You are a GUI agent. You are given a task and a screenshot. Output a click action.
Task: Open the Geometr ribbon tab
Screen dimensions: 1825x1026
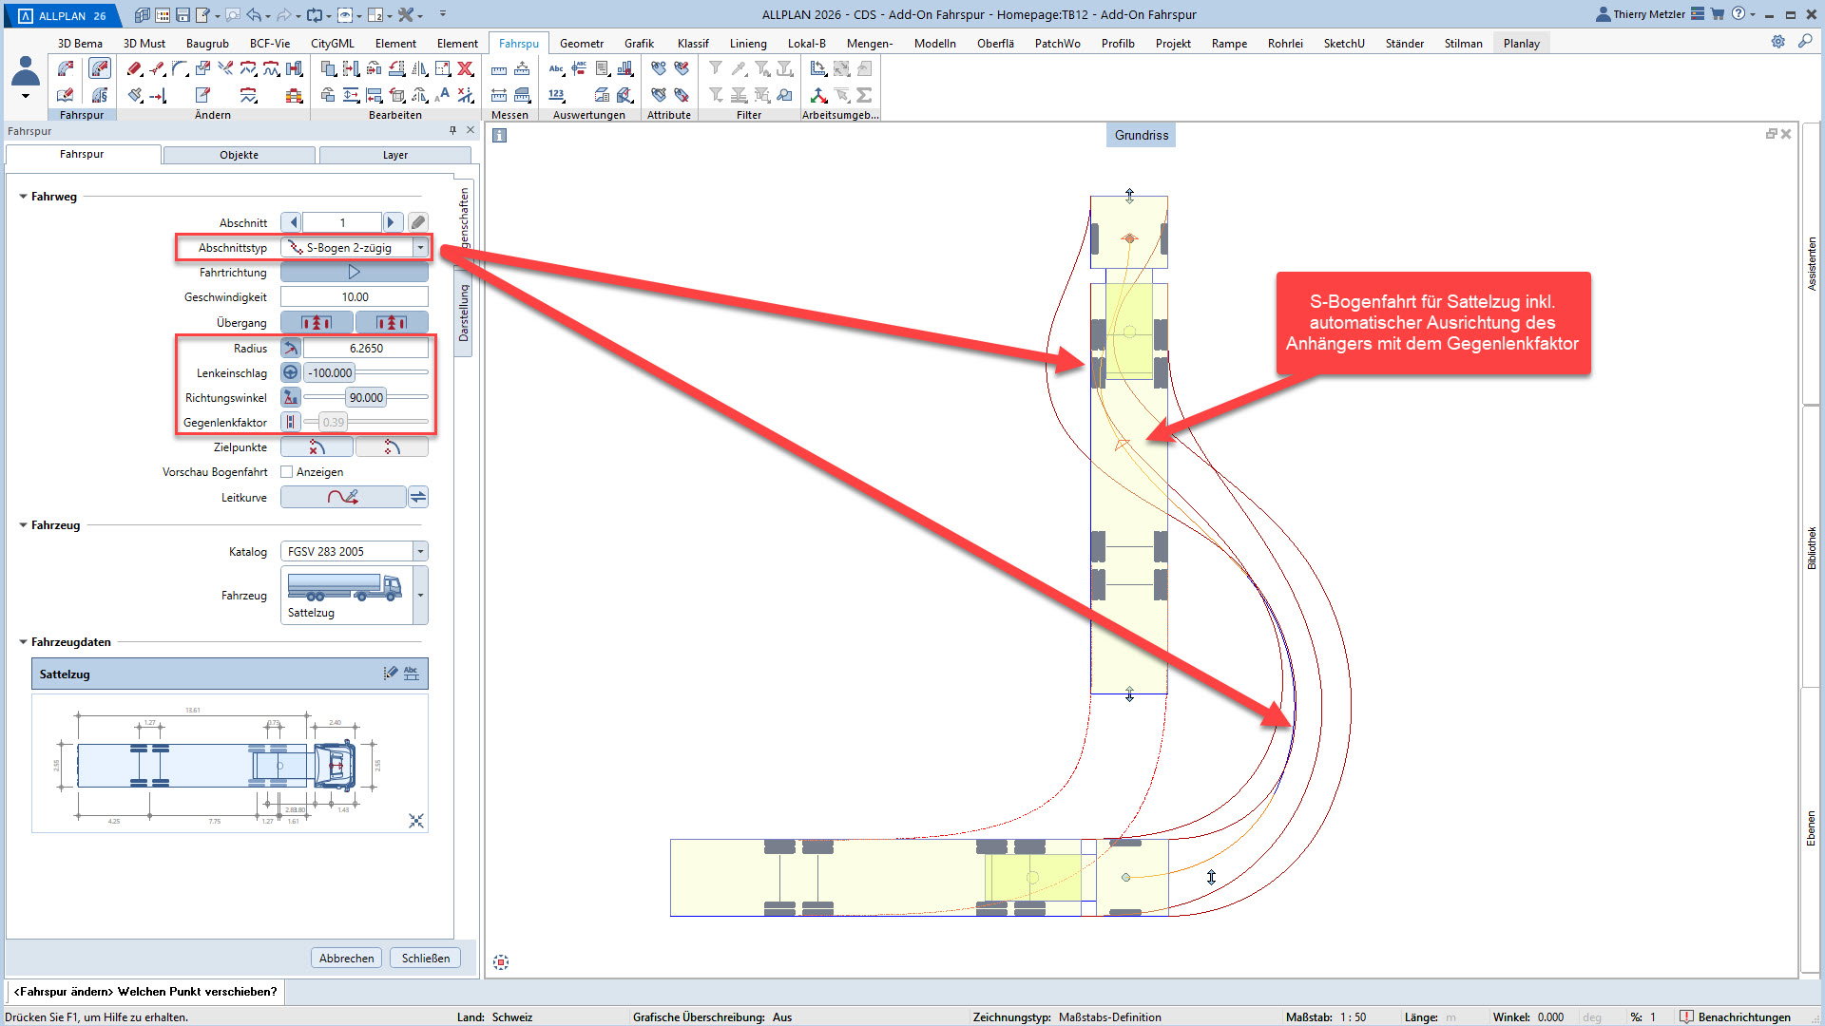coord(581,43)
